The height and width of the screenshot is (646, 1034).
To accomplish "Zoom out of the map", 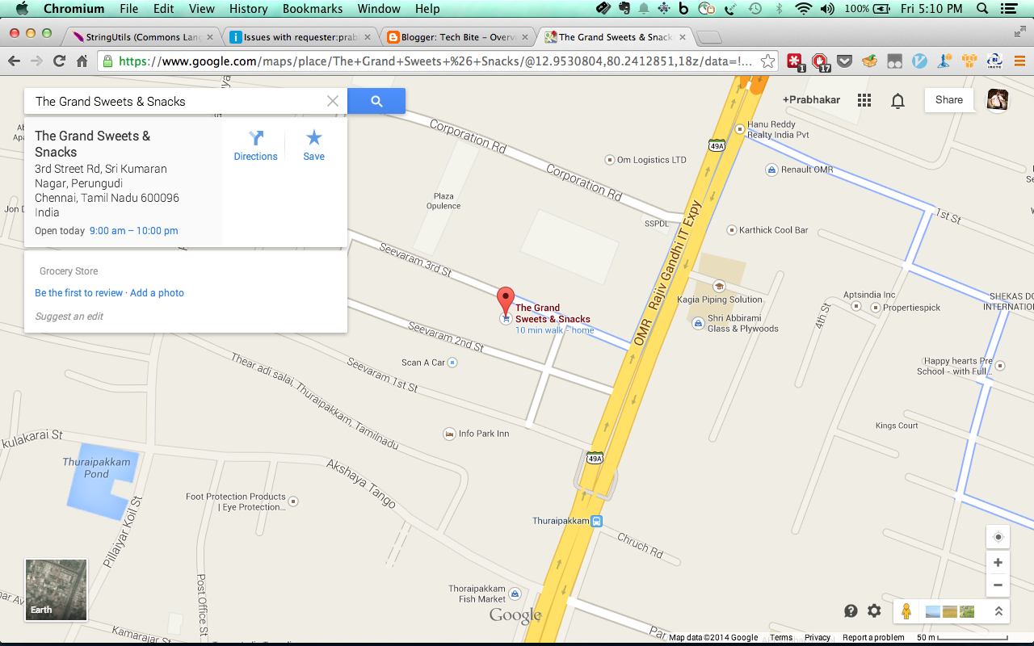I will [998, 585].
